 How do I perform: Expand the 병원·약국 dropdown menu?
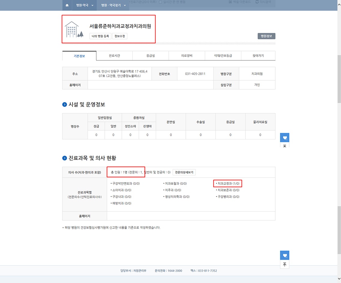(x=85, y=5)
